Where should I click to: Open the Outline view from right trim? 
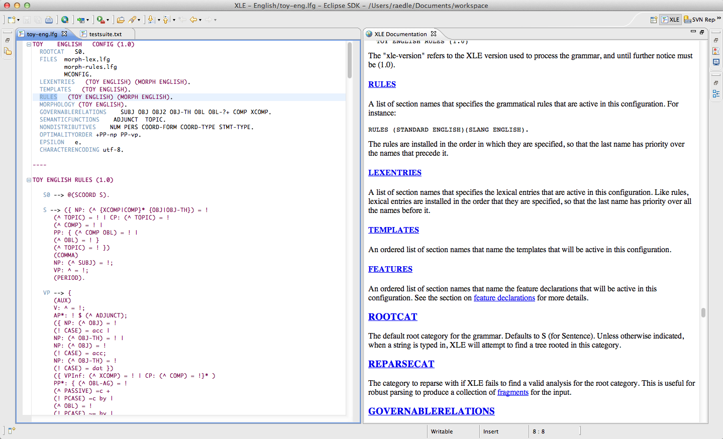pos(716,94)
